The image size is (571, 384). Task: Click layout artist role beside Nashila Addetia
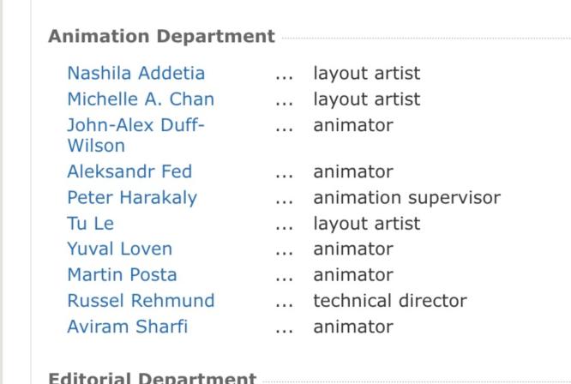[x=367, y=73]
